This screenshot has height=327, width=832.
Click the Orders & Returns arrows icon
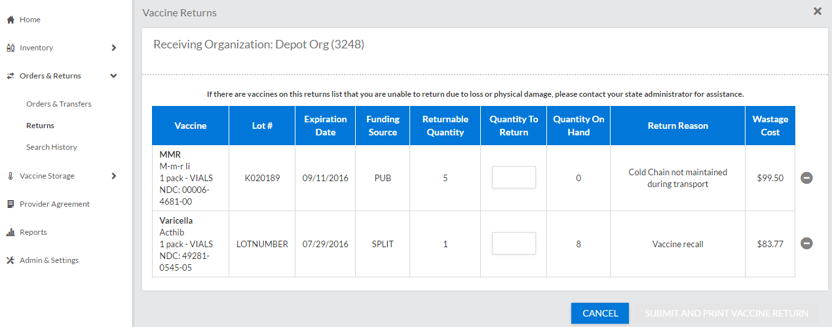pyautogui.click(x=10, y=76)
